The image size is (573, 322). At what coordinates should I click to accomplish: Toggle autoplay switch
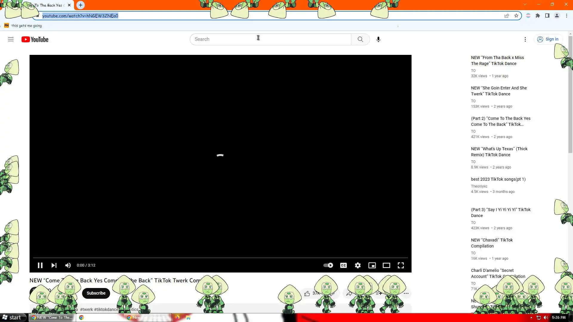click(328, 265)
